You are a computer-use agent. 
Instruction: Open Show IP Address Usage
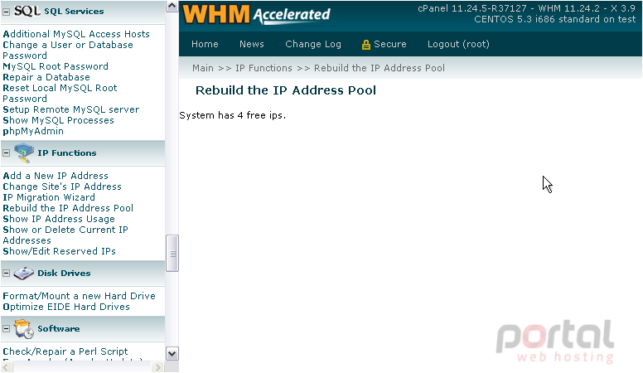pos(59,219)
